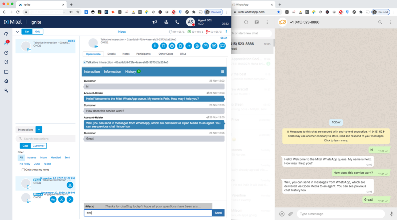Open the Participants tab
The height and width of the screenshot is (220, 397).
(x=143, y=54)
